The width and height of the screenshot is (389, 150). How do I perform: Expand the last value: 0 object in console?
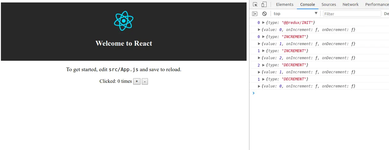(259, 86)
